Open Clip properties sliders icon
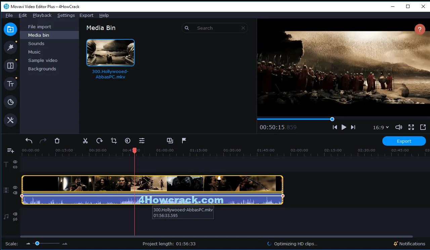Screen dimensions: 430x250 [x=142, y=141]
